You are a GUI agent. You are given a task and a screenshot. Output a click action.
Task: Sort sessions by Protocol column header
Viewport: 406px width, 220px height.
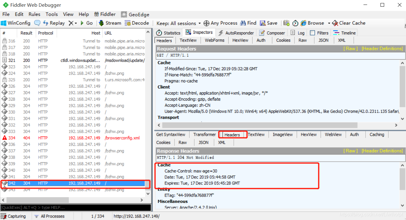(x=46, y=33)
